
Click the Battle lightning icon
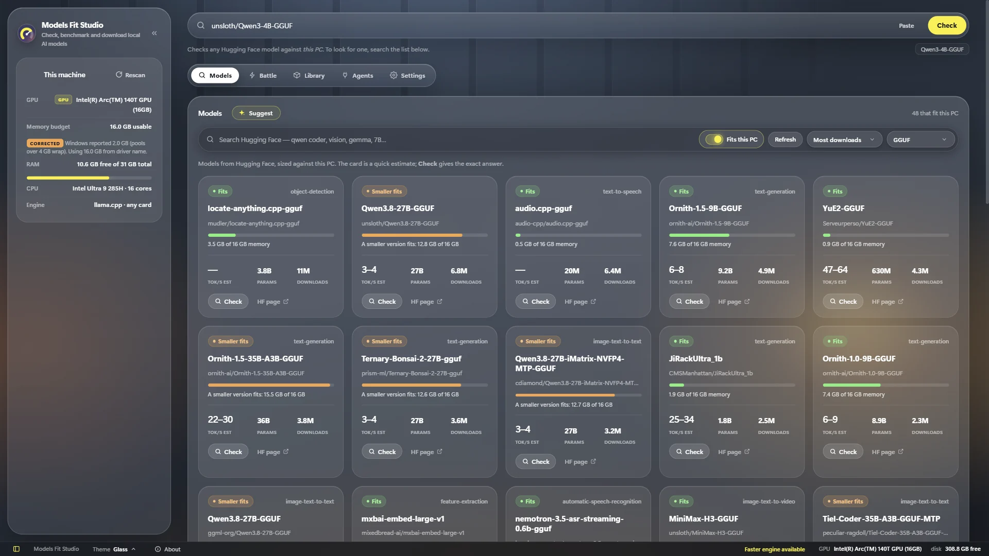tap(252, 75)
